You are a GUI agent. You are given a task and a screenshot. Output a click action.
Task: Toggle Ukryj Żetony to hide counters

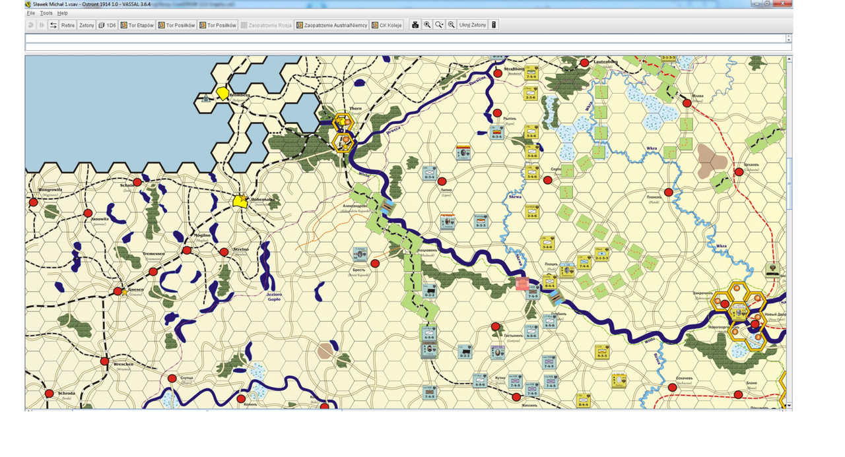click(x=473, y=25)
